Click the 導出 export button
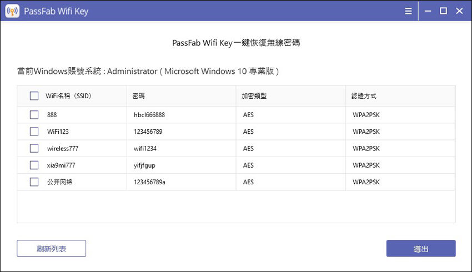Image resolution: width=472 pixels, height=272 pixels. pos(421,249)
